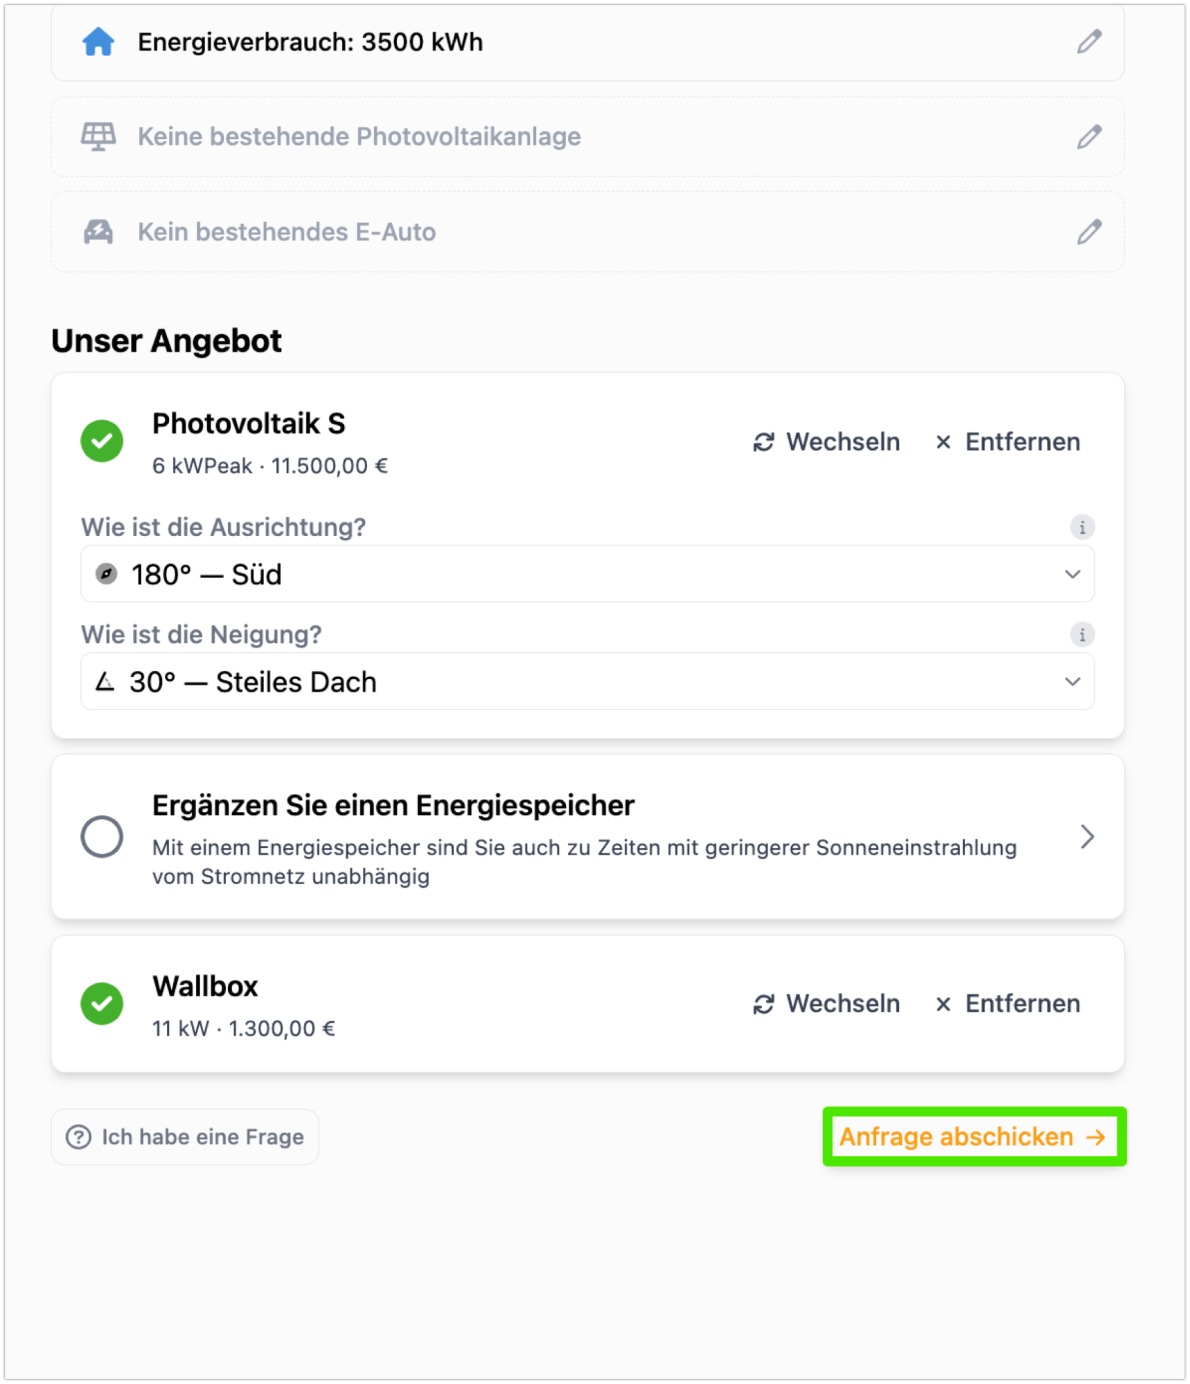Viewport: 1190px width, 1384px height.
Task: Click Wechseln for the Wallbox
Action: pyautogui.click(x=827, y=1004)
